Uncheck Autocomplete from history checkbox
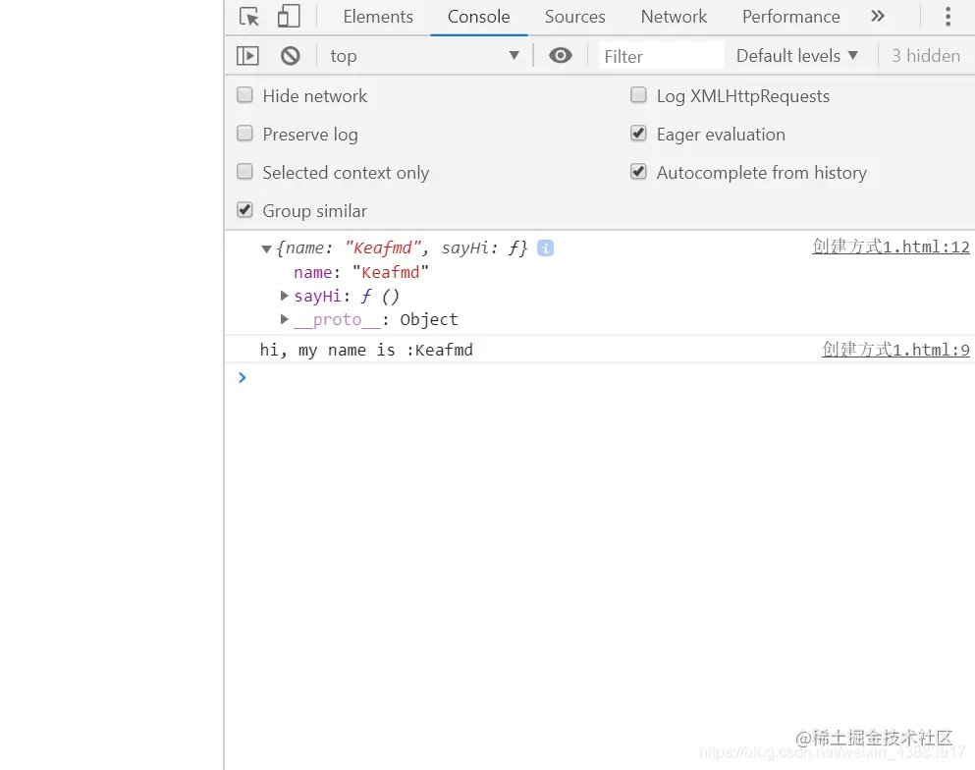 click(638, 172)
